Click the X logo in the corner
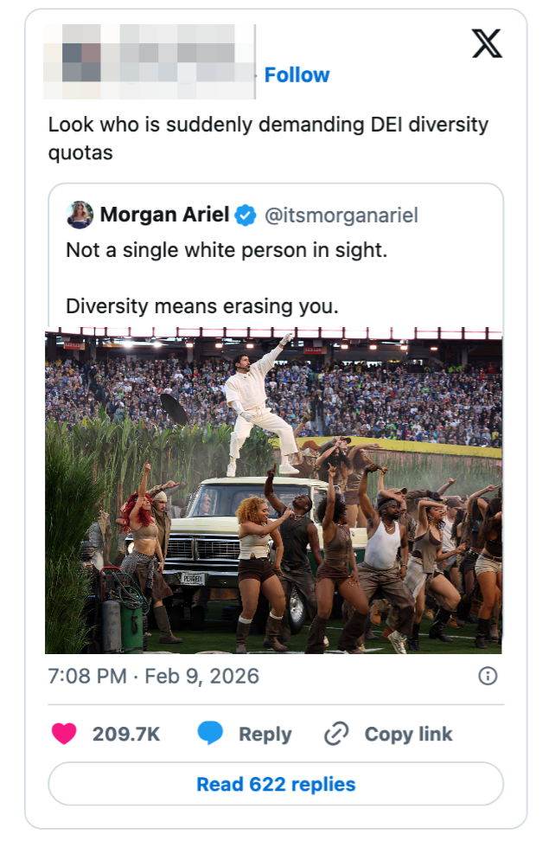The image size is (555, 841). (487, 42)
